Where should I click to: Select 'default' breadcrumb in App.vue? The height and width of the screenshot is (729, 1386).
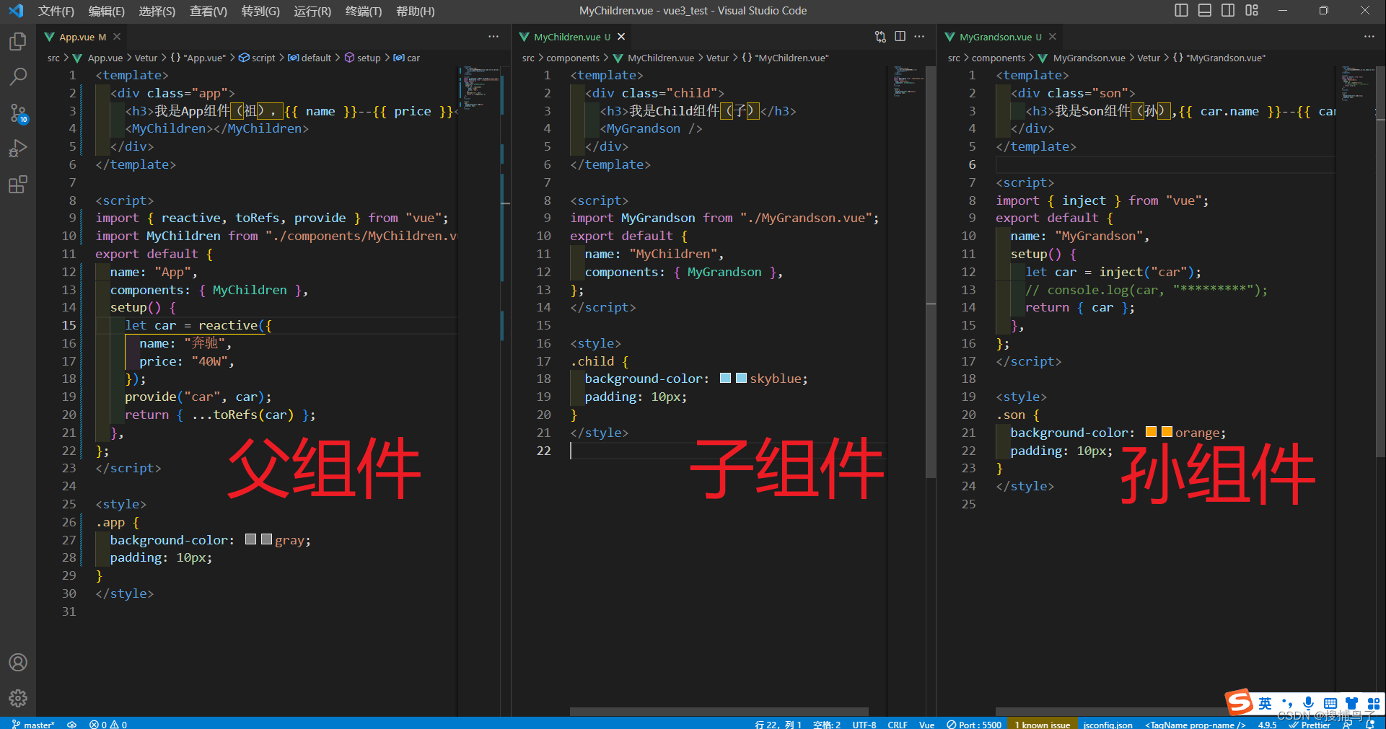click(x=310, y=58)
